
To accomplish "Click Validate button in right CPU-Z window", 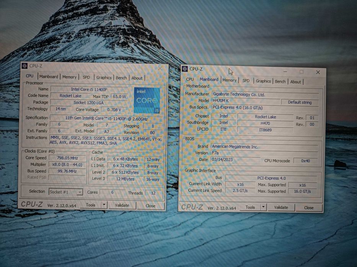I will point(281,207).
